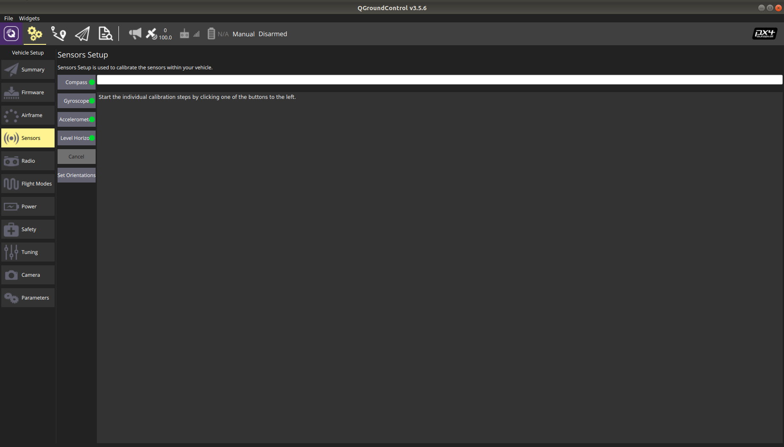
Task: Start Accelerometer calibration
Action: coord(76,120)
